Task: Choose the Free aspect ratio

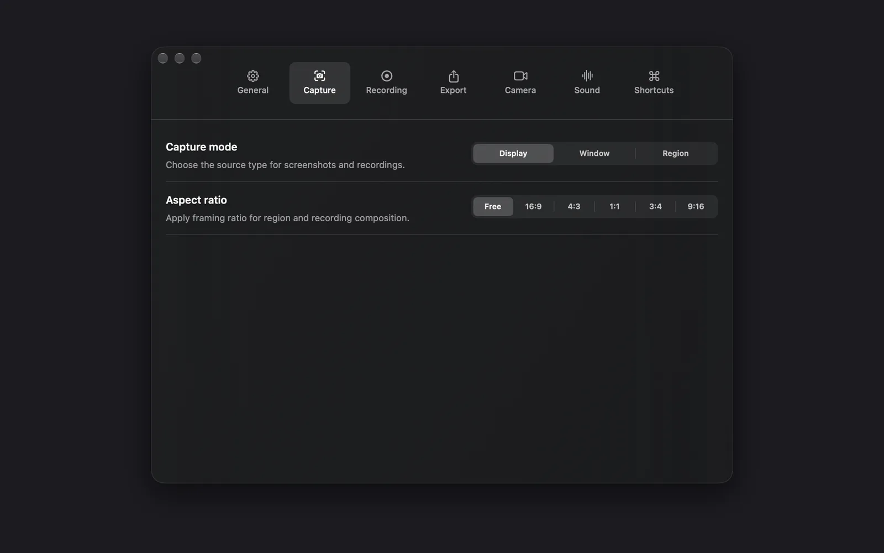Action: 493,206
